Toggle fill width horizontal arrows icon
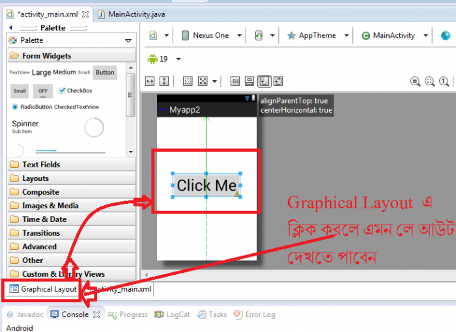Image resolution: width=456 pixels, height=332 pixels. [x=150, y=81]
